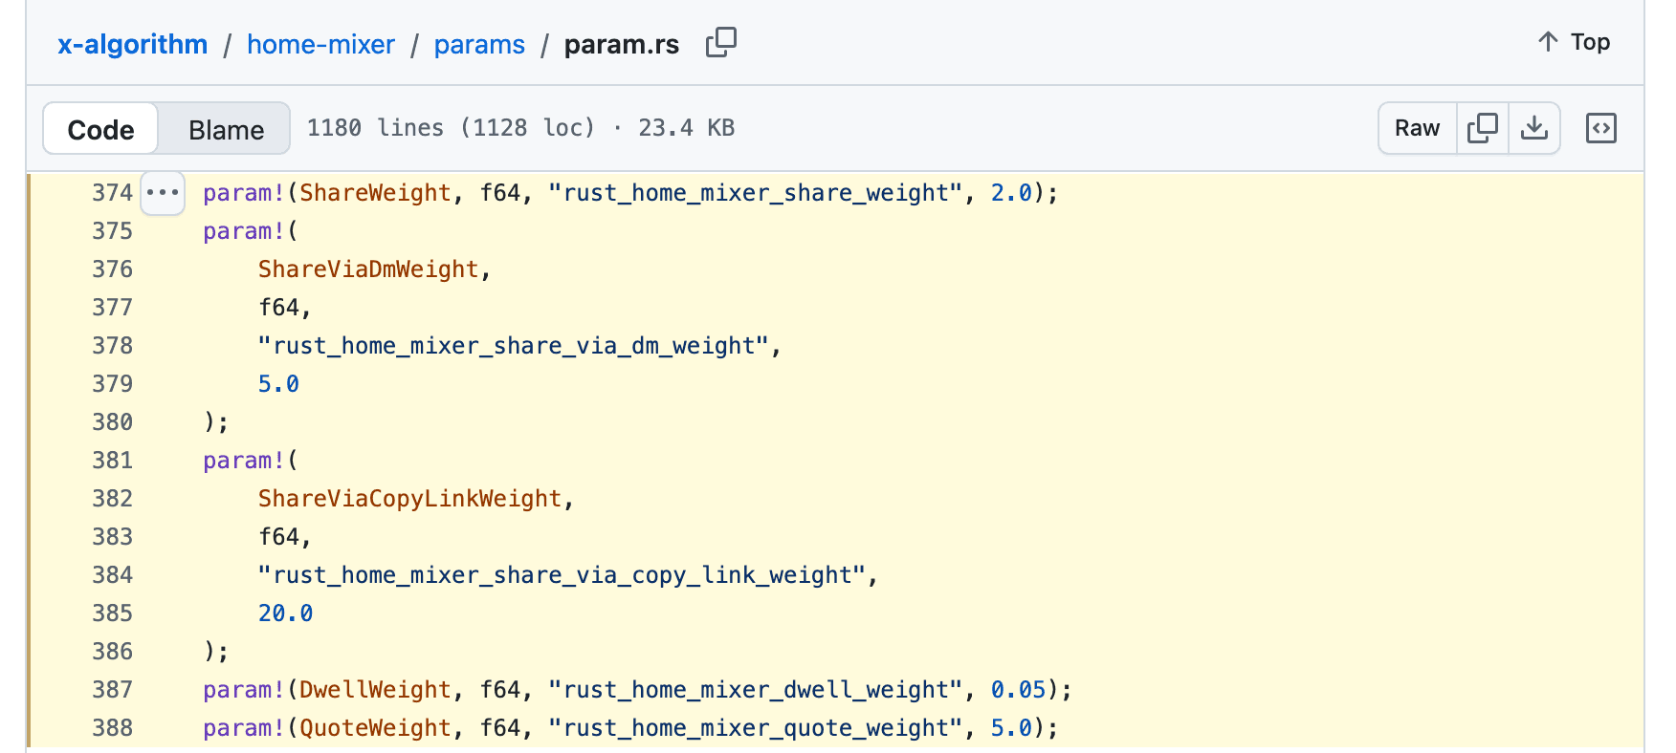Click ShareViaCopyLinkWeight identifier
Screen dimensions: 1676x753
(409, 499)
